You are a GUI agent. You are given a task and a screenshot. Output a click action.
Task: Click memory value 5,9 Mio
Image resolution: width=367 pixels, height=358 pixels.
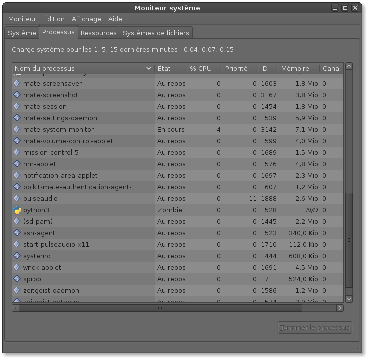(x=307, y=118)
